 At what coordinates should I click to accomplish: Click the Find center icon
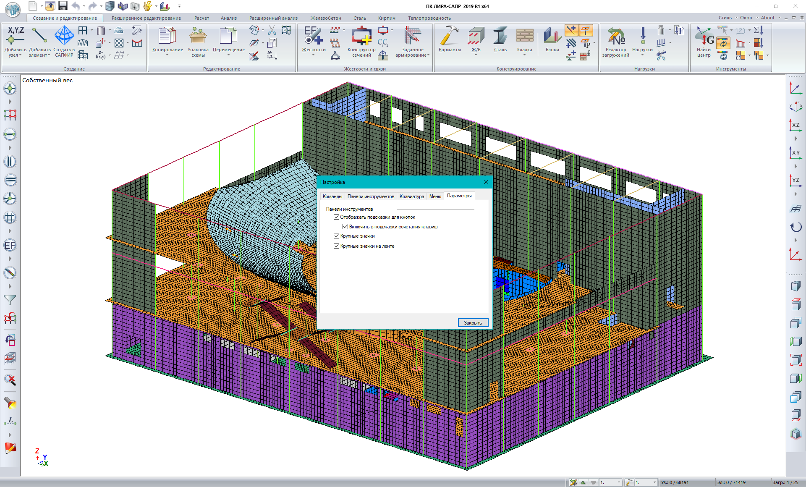click(704, 37)
